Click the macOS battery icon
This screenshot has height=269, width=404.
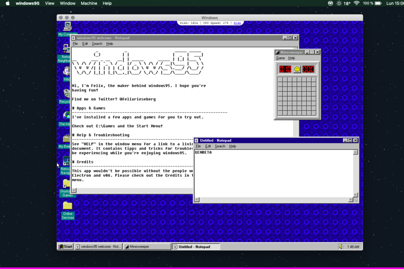click(x=378, y=3)
